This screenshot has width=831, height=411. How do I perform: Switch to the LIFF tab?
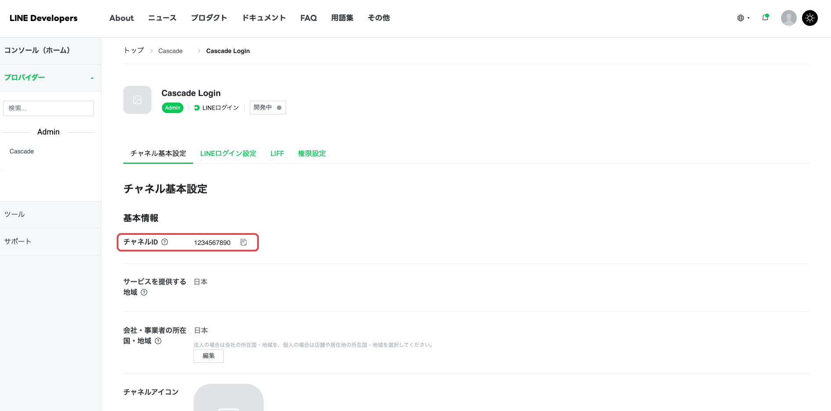(277, 153)
